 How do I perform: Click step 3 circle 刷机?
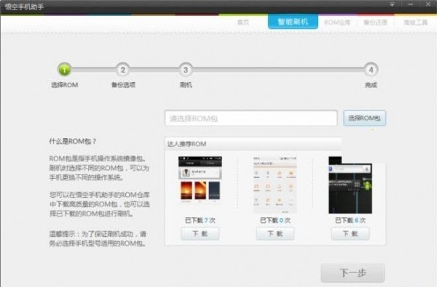tap(186, 70)
